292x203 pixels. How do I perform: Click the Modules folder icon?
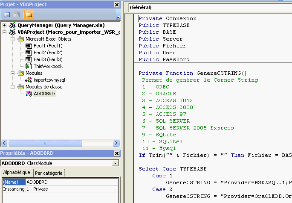point(20,73)
